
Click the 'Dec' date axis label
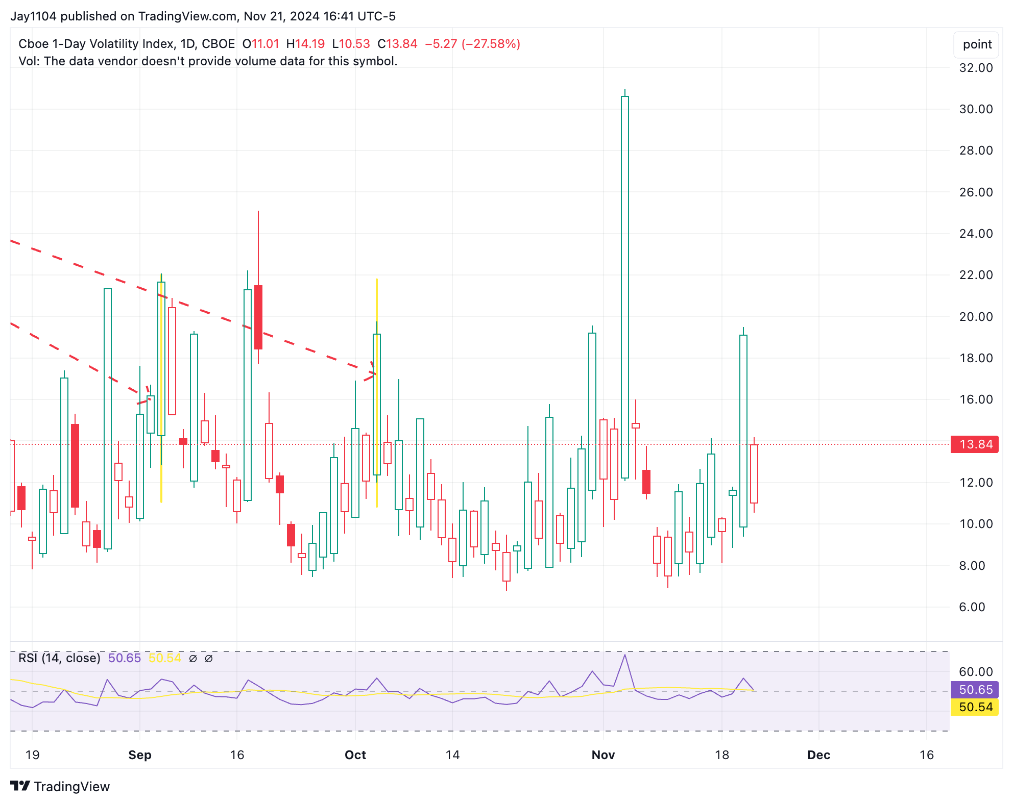(x=818, y=755)
